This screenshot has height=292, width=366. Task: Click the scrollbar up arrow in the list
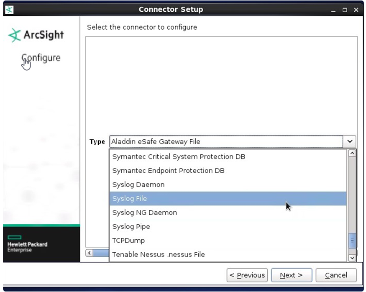352,153
